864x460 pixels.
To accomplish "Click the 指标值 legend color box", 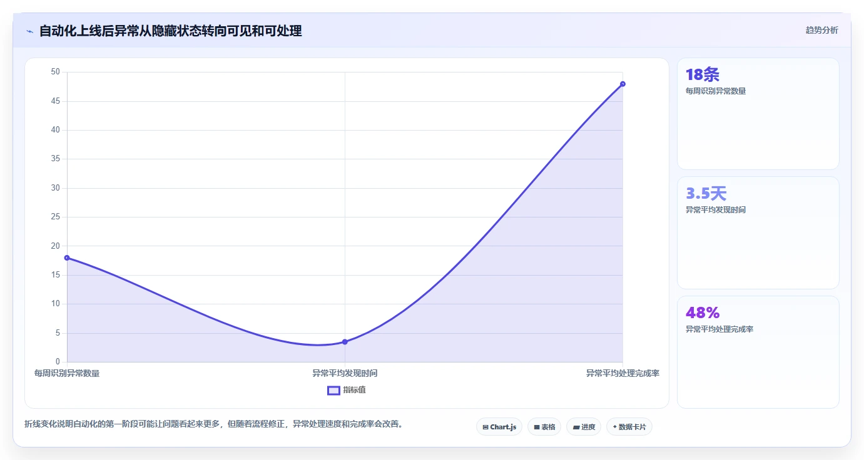I will 334,390.
